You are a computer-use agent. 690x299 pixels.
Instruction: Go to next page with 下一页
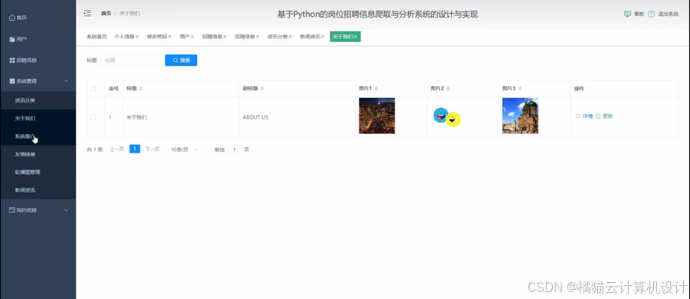click(x=153, y=149)
